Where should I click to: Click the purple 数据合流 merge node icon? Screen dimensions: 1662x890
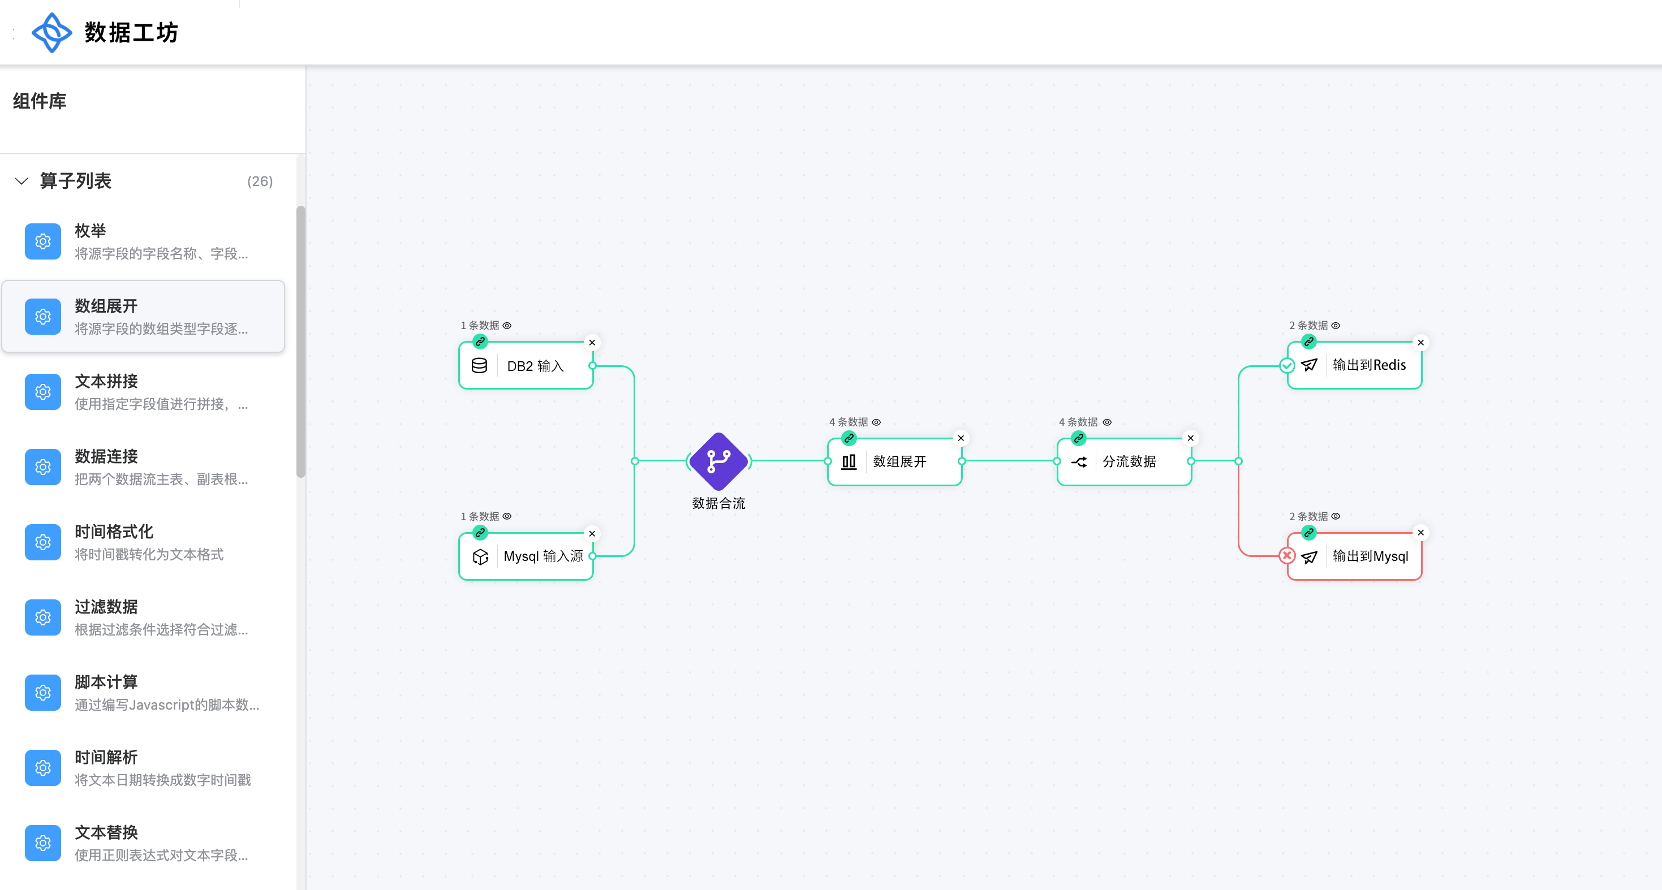(718, 461)
